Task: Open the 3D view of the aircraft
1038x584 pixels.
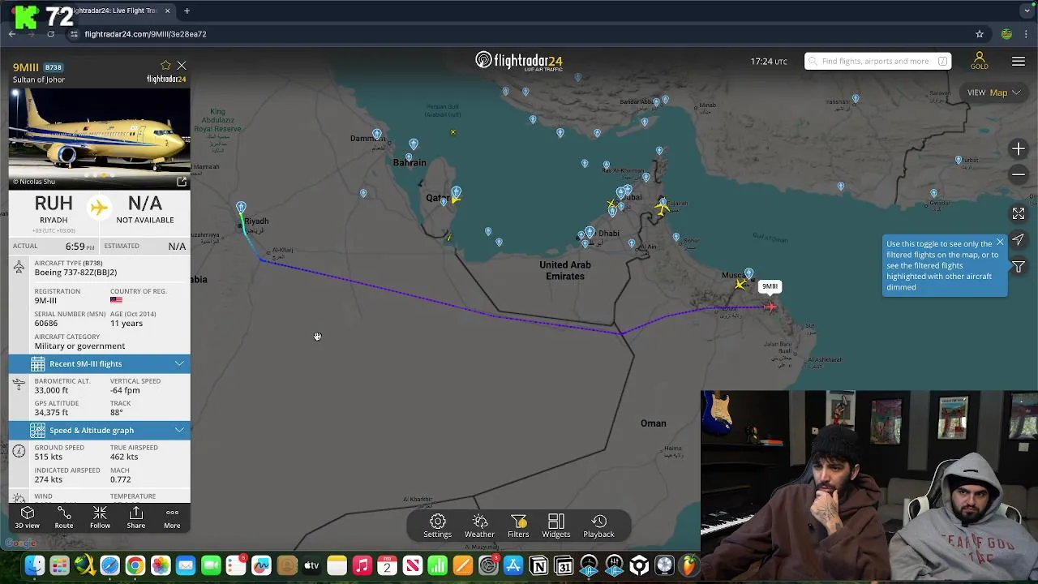Action: coord(27,517)
